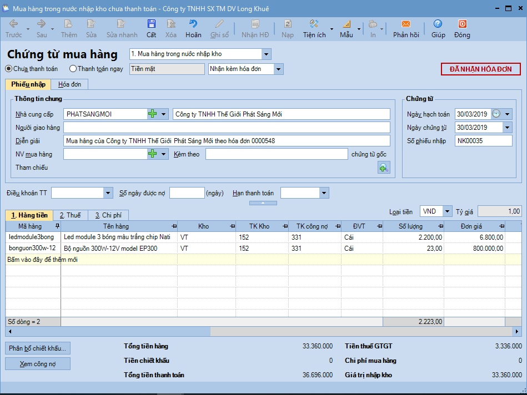Screen dimensions: 527x395
Task: Click the Phân bổ chiết khấu button
Action: click(38, 348)
